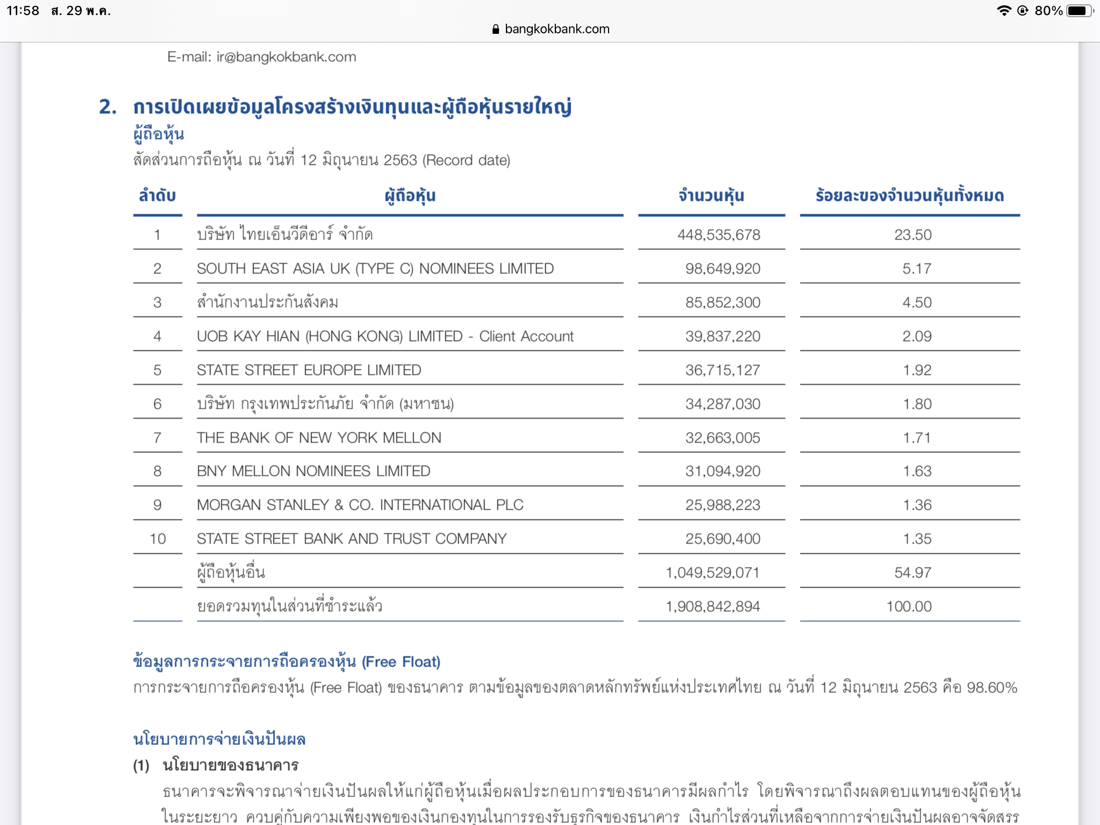This screenshot has height=825, width=1100.
Task: Select total shares 1,908,842,894
Action: (712, 606)
